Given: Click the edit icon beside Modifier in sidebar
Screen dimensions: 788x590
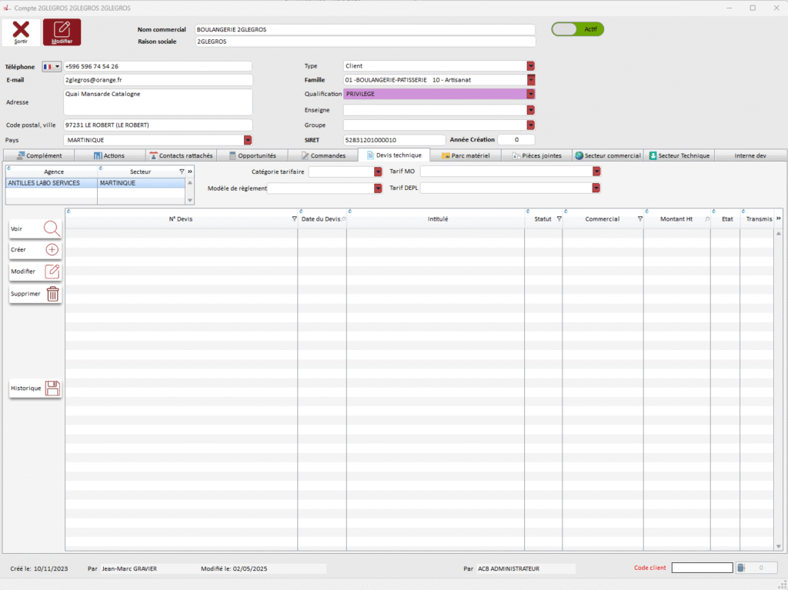Looking at the screenshot, I should pos(52,272).
